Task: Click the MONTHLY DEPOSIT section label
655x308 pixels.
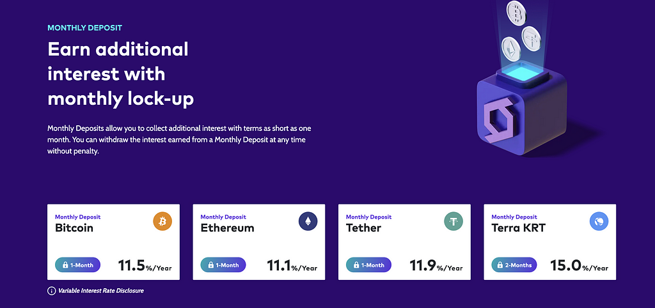Action: pyautogui.click(x=85, y=28)
